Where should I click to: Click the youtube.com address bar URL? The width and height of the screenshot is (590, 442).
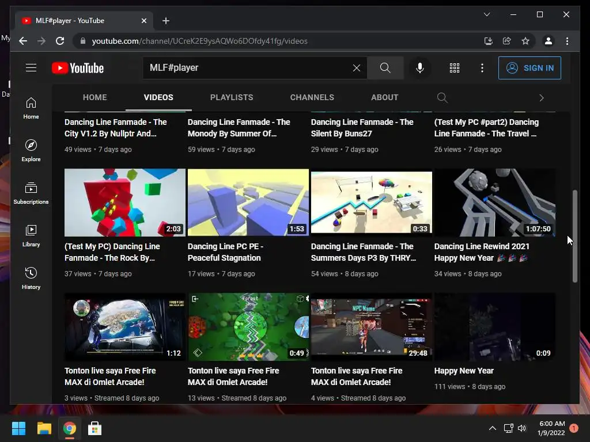[200, 41]
